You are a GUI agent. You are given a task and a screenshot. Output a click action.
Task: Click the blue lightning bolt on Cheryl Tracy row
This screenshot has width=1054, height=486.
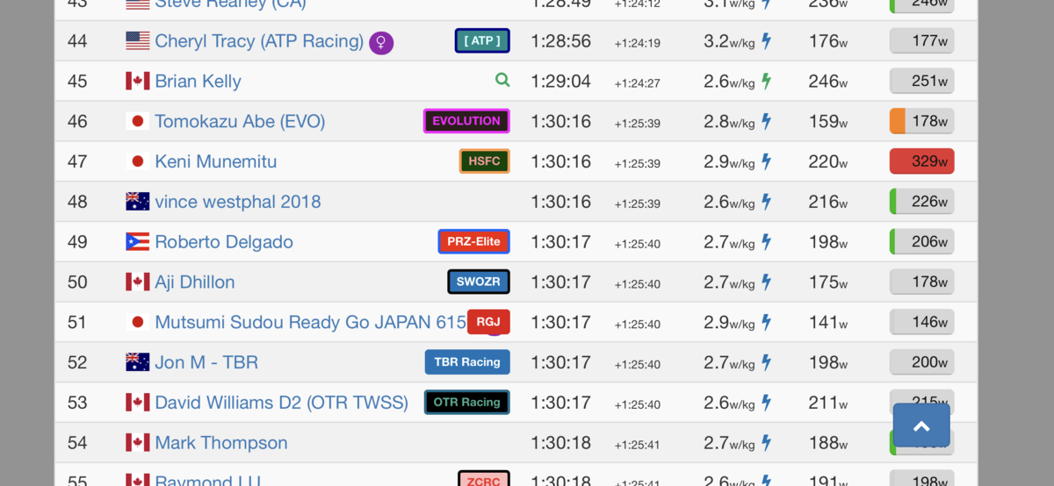click(x=766, y=41)
